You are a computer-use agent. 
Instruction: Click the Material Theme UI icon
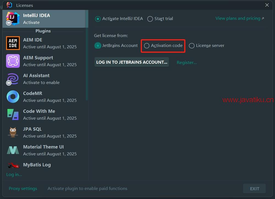[13, 150]
